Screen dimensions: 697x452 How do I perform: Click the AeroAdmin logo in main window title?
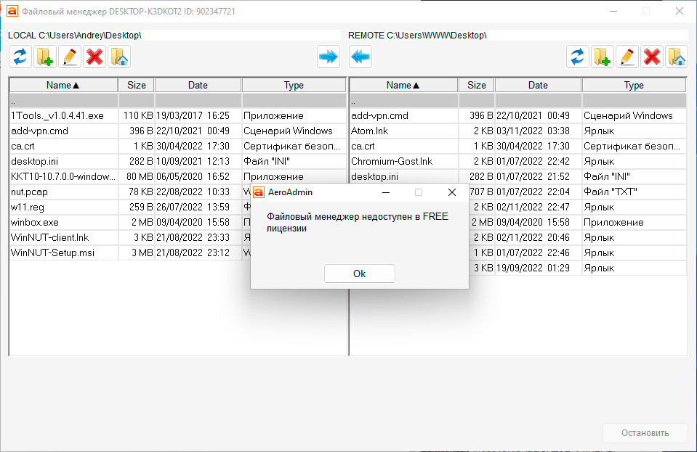coord(12,11)
